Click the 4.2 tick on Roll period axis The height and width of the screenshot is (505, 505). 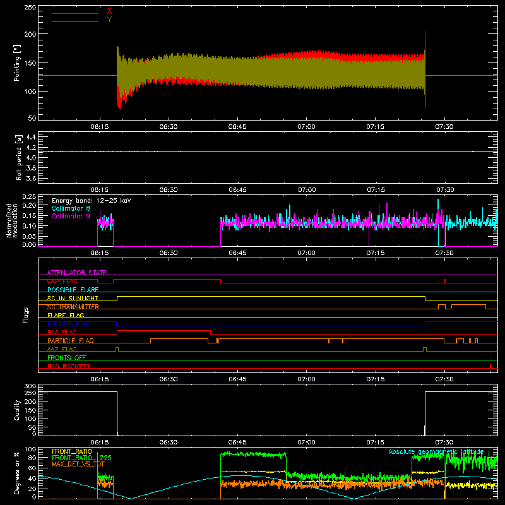(x=31, y=148)
